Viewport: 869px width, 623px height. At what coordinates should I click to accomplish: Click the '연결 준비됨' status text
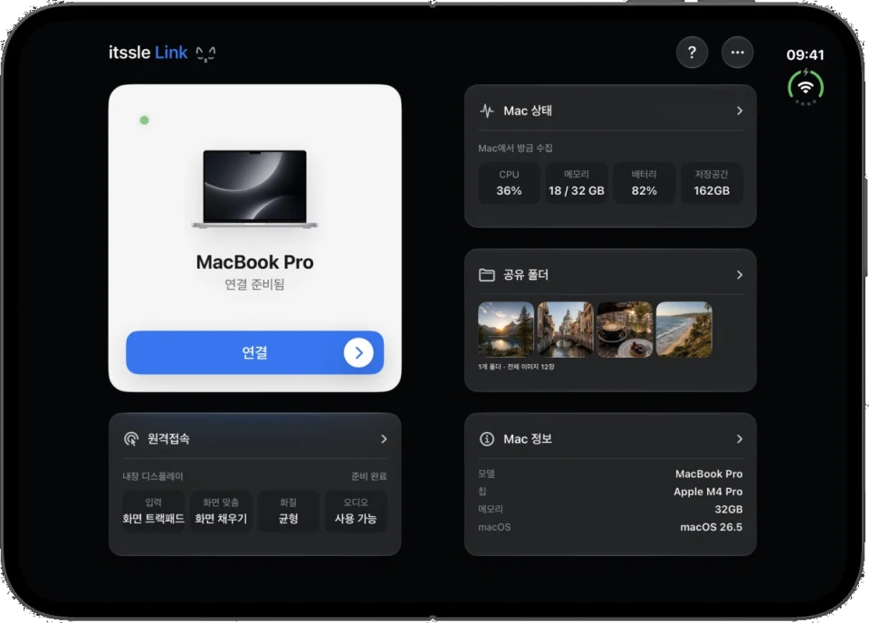tap(254, 284)
